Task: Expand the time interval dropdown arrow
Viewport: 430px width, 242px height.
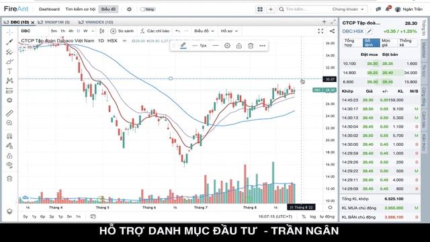Action: pos(93,31)
